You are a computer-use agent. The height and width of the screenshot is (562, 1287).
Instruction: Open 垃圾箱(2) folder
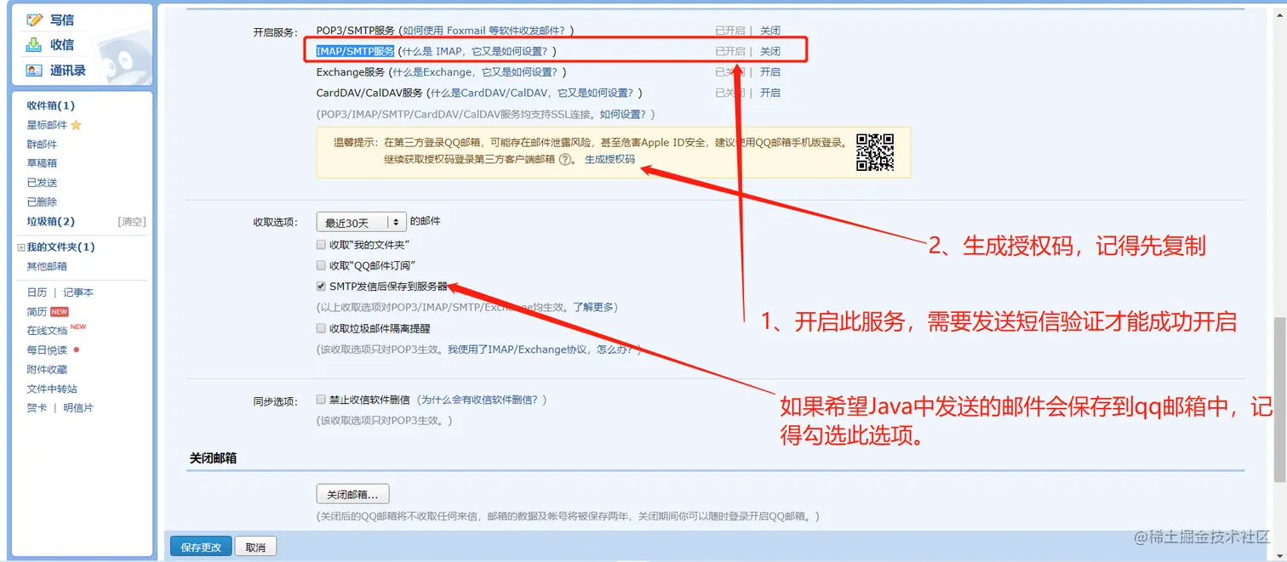point(51,222)
